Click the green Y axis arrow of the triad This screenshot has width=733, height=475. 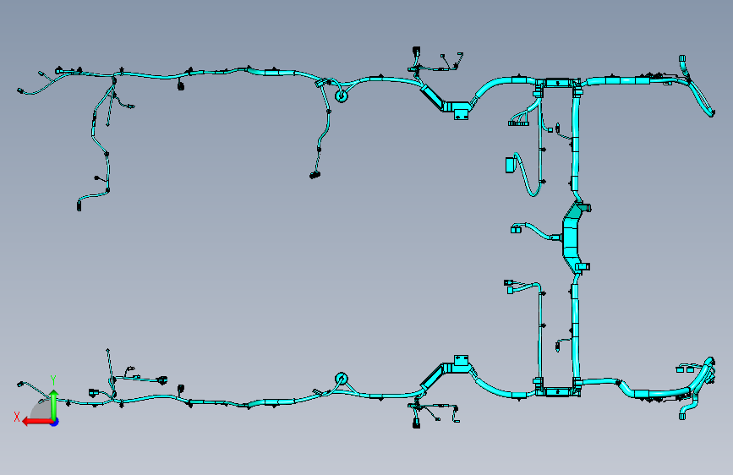(x=54, y=405)
